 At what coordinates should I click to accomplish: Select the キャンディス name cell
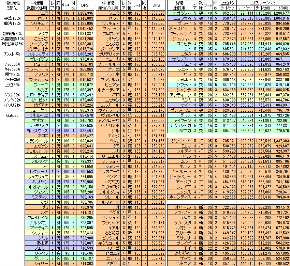[179, 197]
